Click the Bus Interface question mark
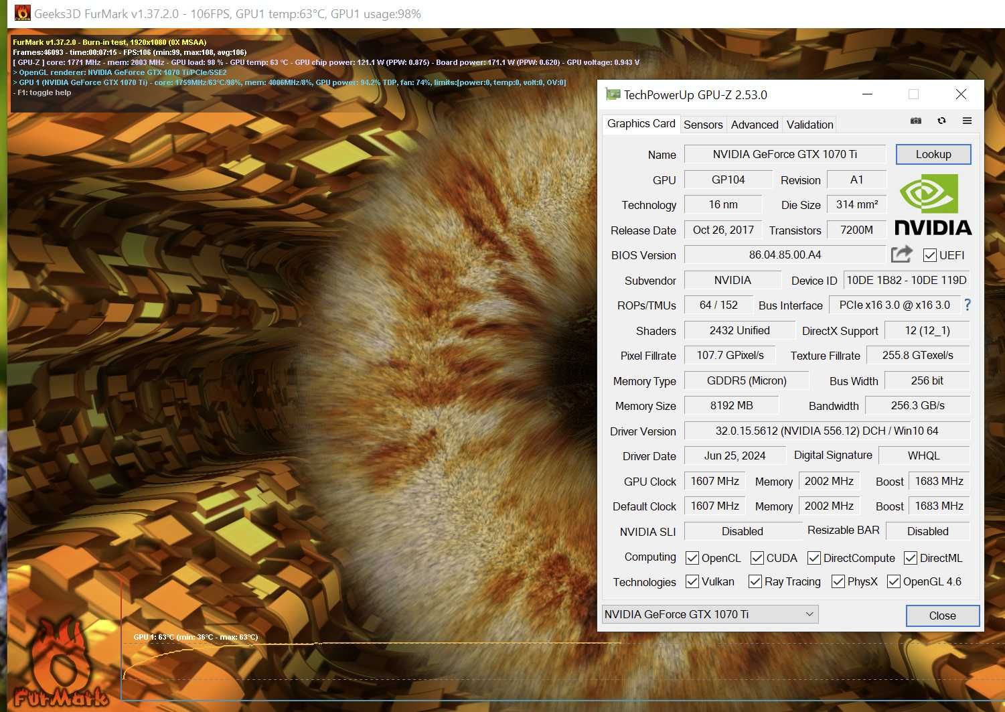Screen dimensions: 1005x712 (x=967, y=305)
